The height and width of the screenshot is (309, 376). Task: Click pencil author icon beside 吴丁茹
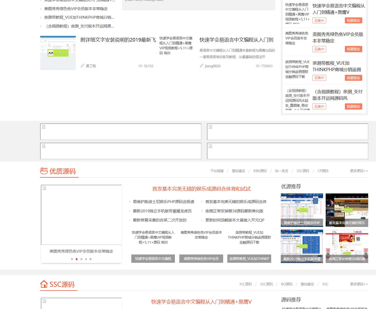[x=83, y=66]
